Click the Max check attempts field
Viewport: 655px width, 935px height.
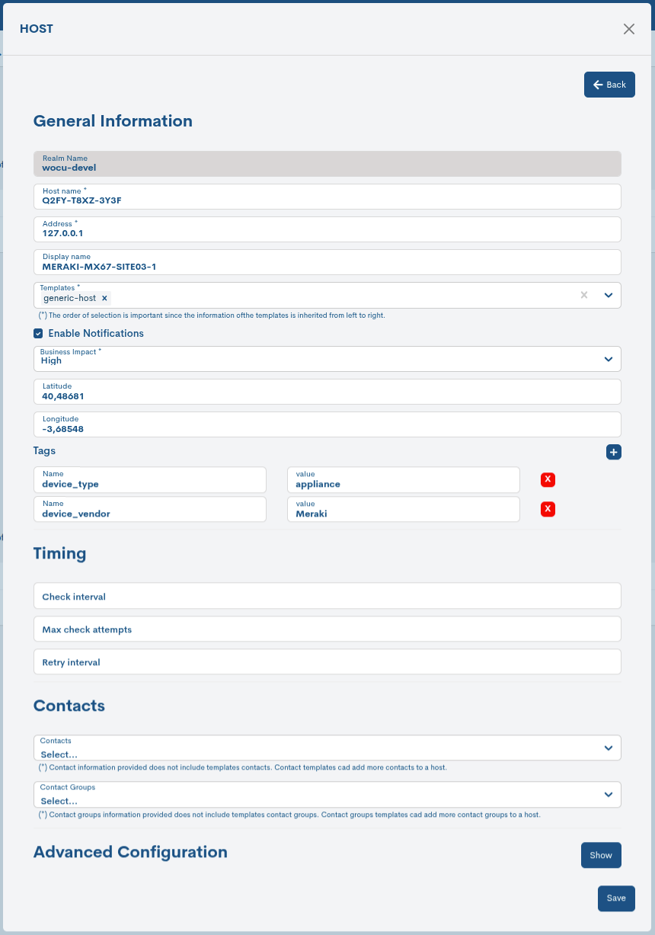pos(327,629)
